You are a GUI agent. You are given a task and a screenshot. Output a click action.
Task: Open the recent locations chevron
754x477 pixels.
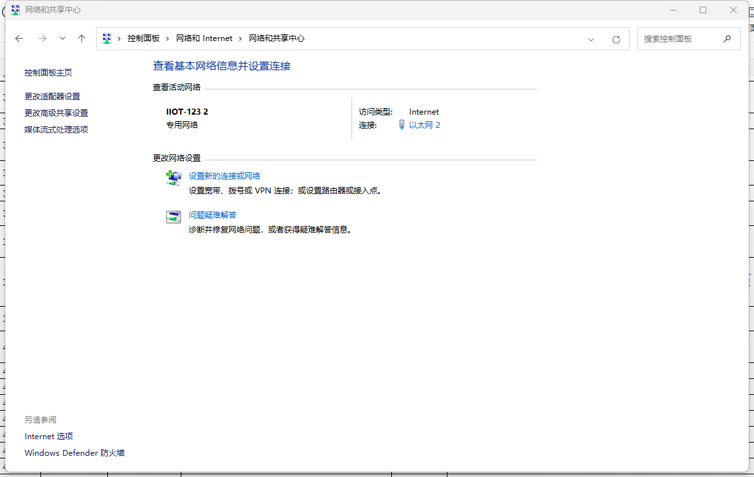pyautogui.click(x=62, y=38)
